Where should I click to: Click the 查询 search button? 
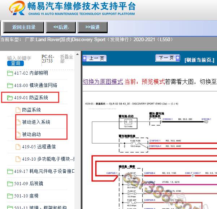click(16, 64)
